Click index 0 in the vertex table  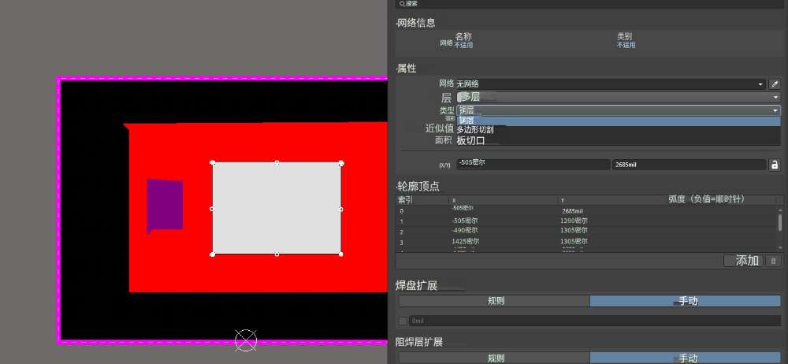coord(402,210)
